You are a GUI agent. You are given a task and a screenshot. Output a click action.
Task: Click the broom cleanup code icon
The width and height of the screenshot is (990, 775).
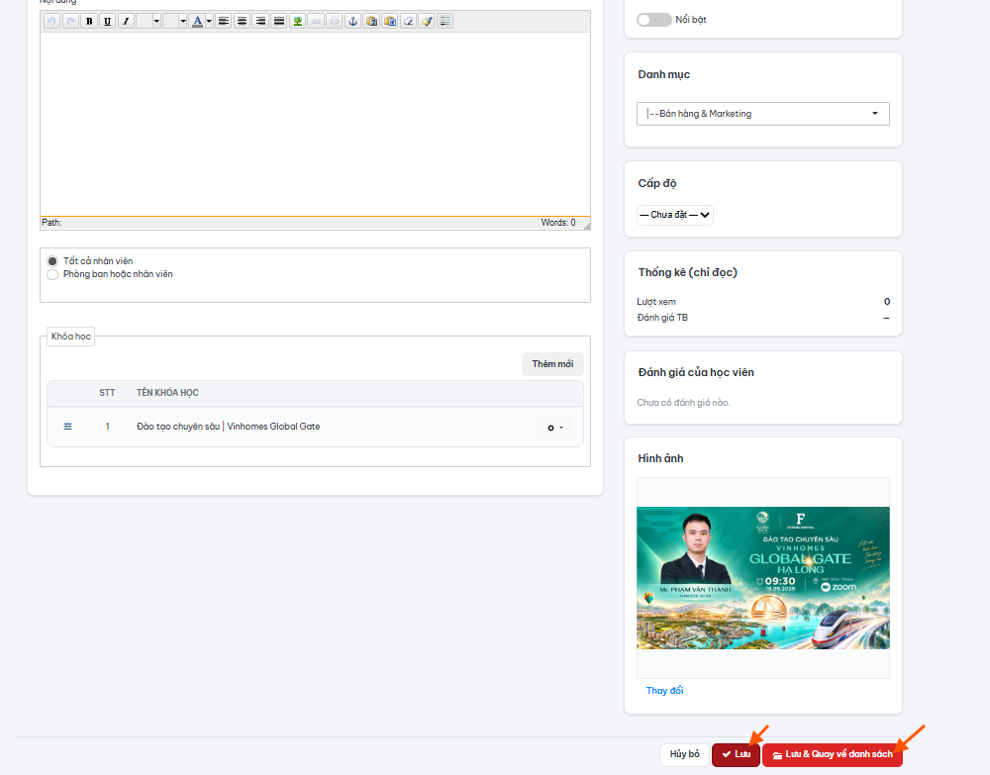pyautogui.click(x=427, y=22)
